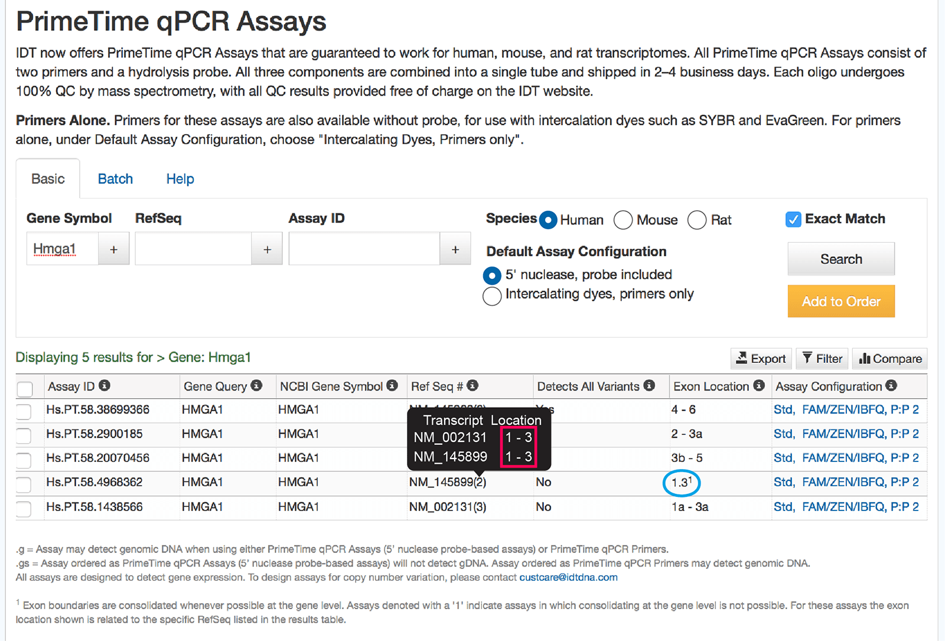Click plus button beside Assay ID field

point(455,249)
